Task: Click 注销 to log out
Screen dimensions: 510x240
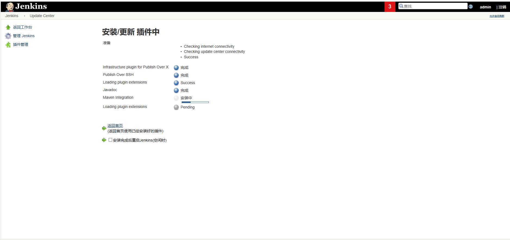Action: (x=502, y=7)
